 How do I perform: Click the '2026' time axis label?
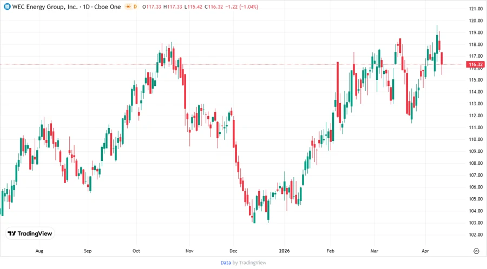[284, 251]
